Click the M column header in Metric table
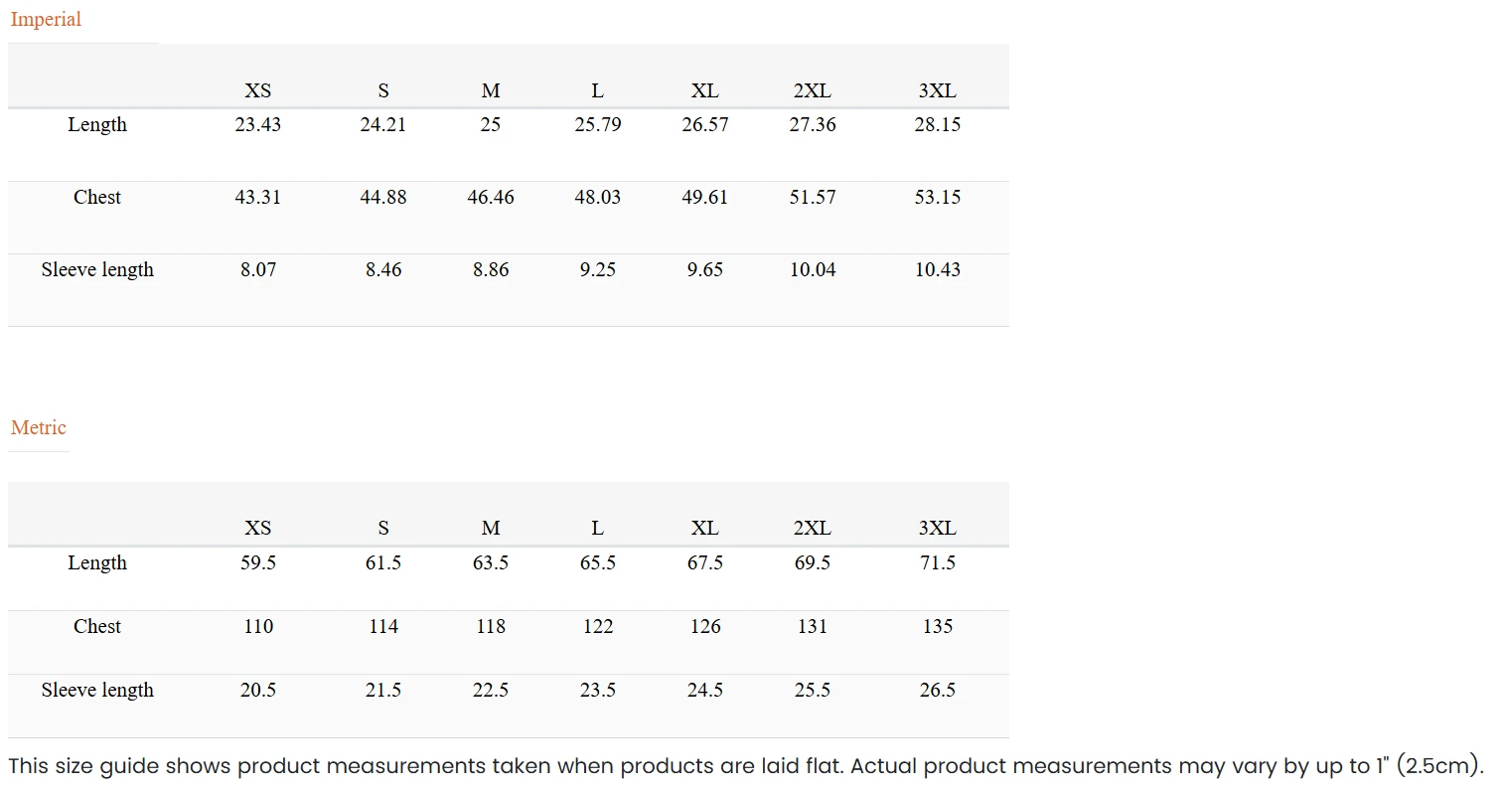The width and height of the screenshot is (1502, 792). 491,529
